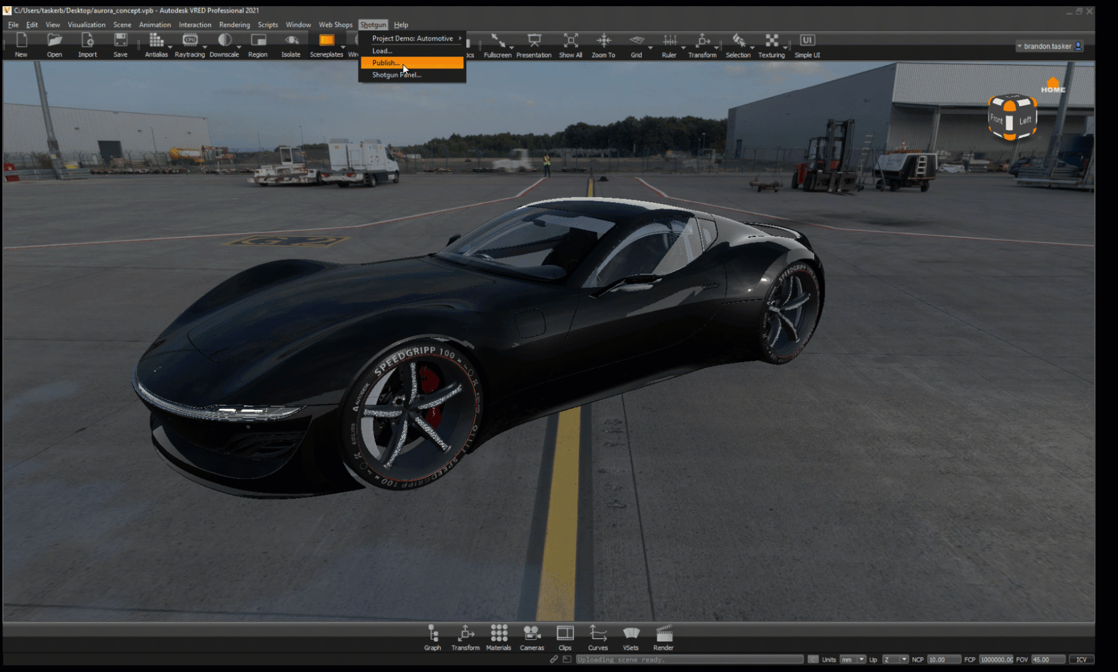The image size is (1118, 672).
Task: Select Publish from the Shotgun menu
Action: pyautogui.click(x=386, y=62)
